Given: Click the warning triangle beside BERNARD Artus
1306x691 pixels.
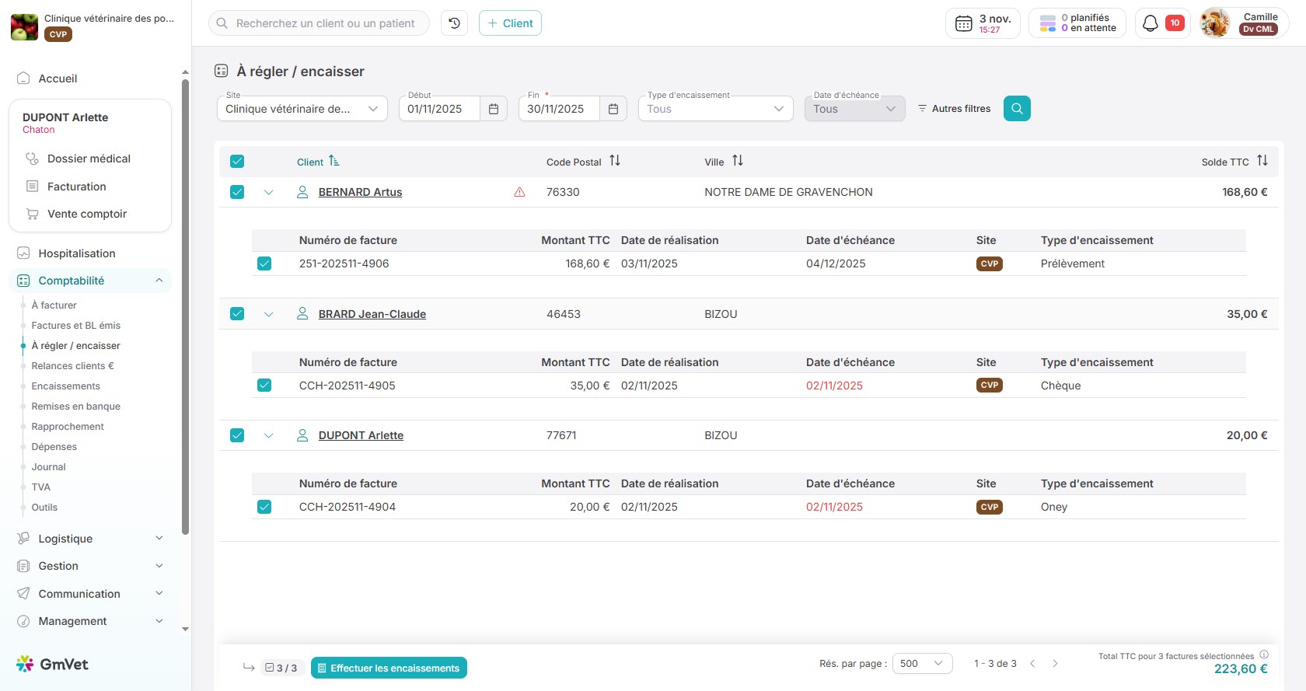Looking at the screenshot, I should [x=519, y=192].
